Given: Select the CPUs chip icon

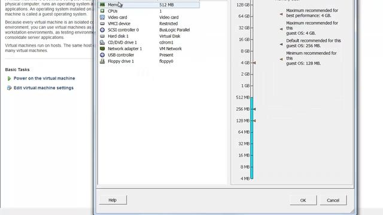Looking at the screenshot, I should click(102, 11).
